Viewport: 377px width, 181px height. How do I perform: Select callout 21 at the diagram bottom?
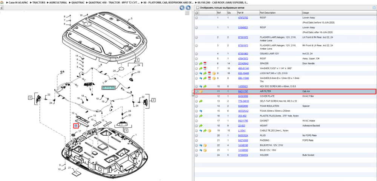tap(69, 168)
